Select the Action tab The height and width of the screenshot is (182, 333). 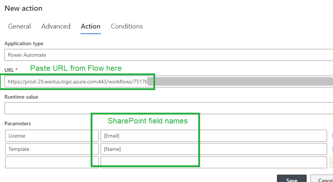point(91,26)
